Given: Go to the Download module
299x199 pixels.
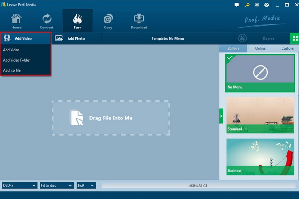Looking at the screenshot, I should [139, 22].
